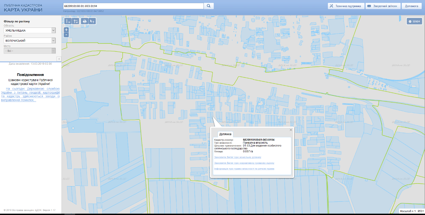Open the Допомога help page
The height and width of the screenshot is (215, 425).
coord(412,6)
